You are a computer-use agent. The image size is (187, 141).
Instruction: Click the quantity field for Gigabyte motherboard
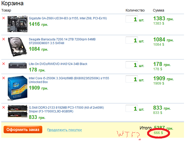coord(132,19)
